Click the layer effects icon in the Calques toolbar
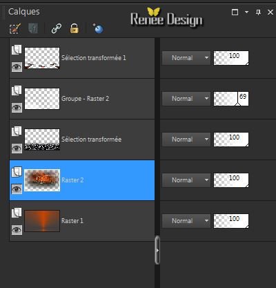276x288 pixels. point(33,28)
